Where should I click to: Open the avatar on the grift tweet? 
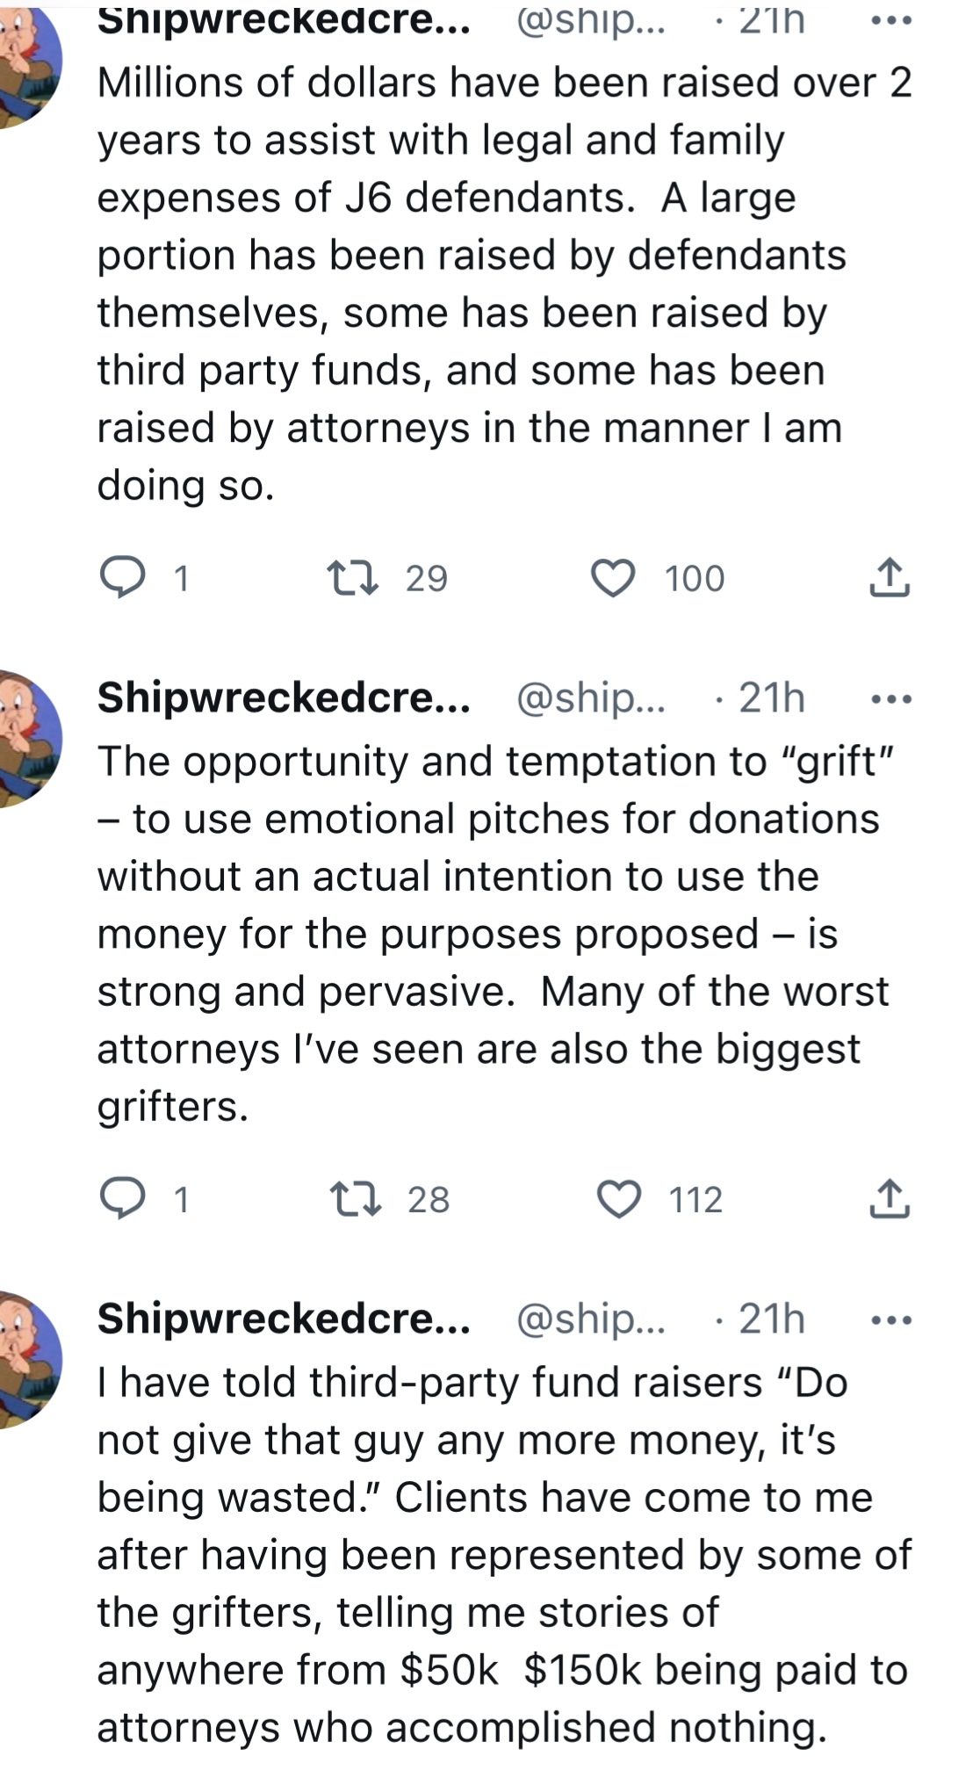click(26, 738)
